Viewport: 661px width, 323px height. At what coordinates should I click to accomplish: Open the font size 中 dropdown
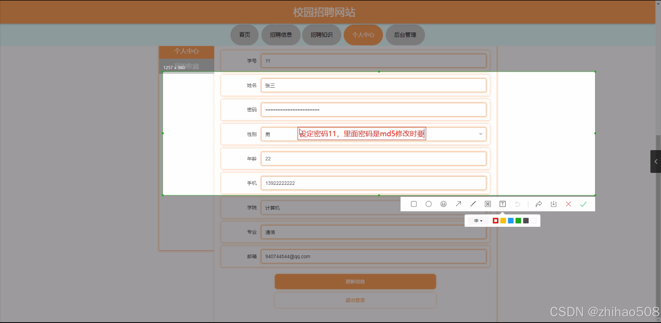478,221
